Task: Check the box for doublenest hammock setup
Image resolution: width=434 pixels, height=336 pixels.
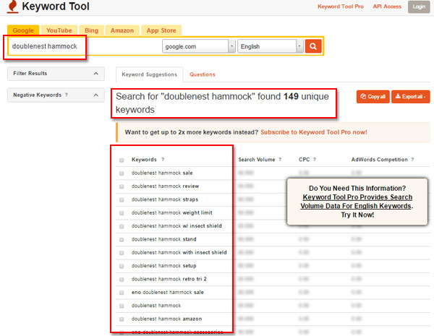Action: click(122, 267)
